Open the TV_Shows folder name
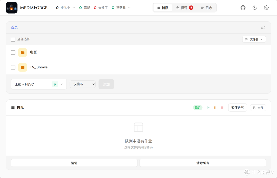The image size is (277, 178). pyautogui.click(x=39, y=67)
